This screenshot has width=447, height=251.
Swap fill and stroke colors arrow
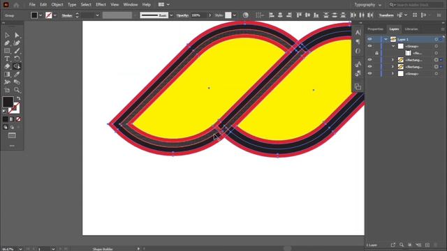19,98
